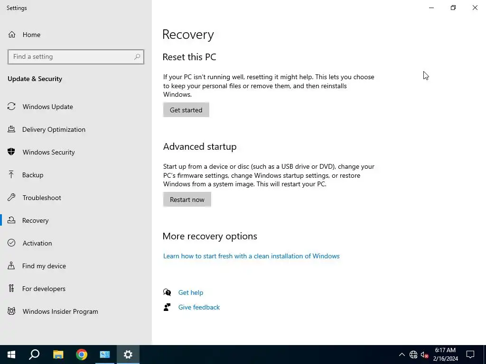Viewport: 486px width, 364px height.
Task: Open the clean installation of Windows link
Action: [252, 256]
